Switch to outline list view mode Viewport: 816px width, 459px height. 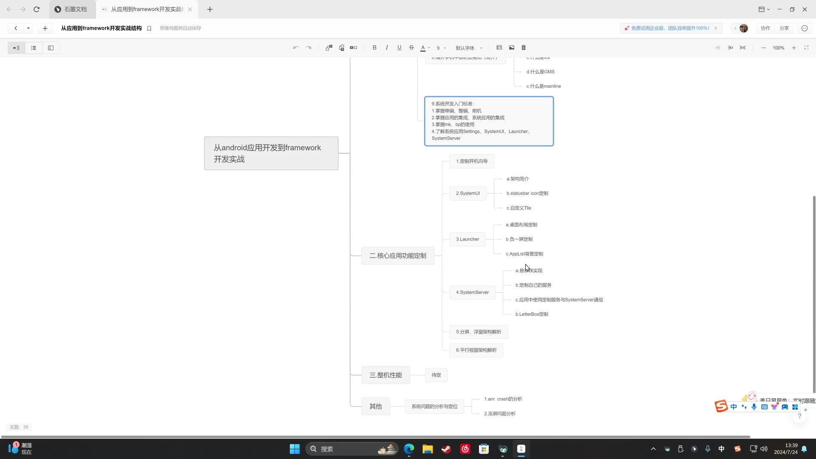(x=34, y=48)
